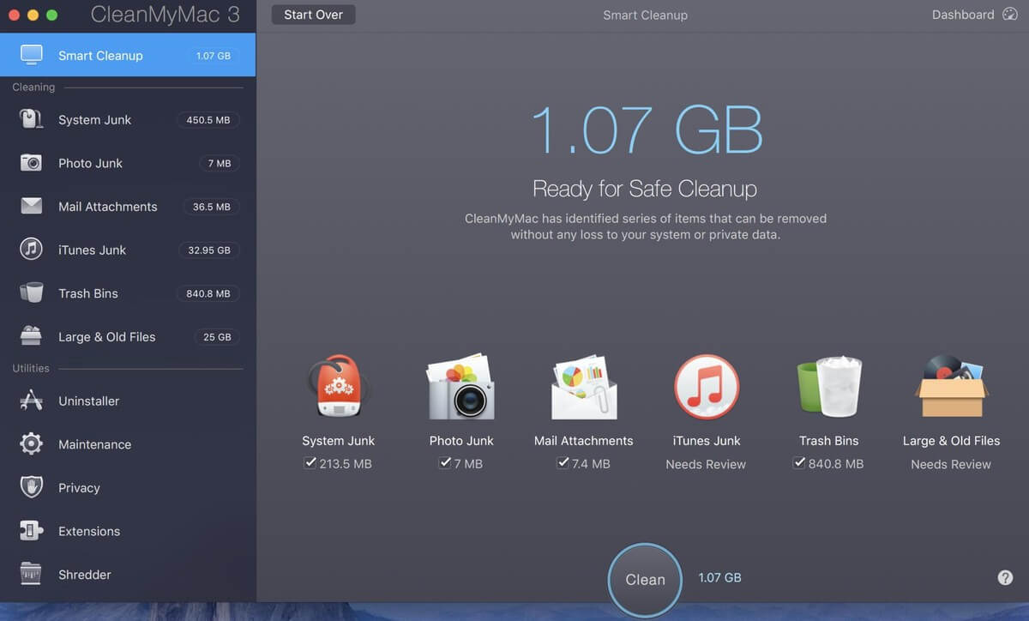The image size is (1029, 621).
Task: Click the Dashboard gauge icon
Action: click(x=1010, y=15)
